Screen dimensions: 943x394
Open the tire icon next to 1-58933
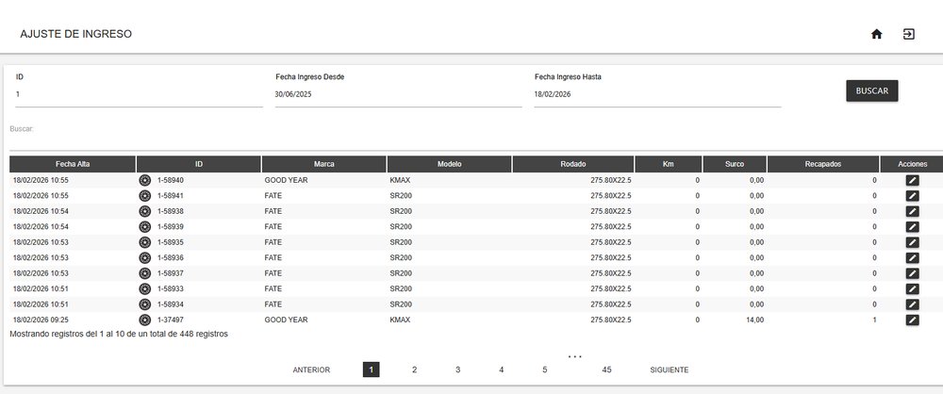click(144, 288)
